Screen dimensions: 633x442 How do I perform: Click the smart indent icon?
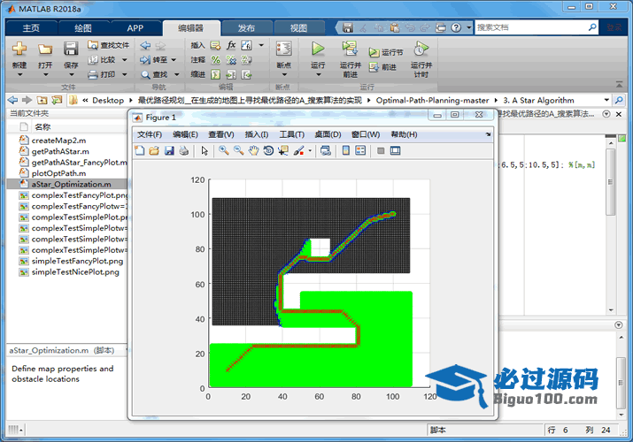tap(216, 74)
